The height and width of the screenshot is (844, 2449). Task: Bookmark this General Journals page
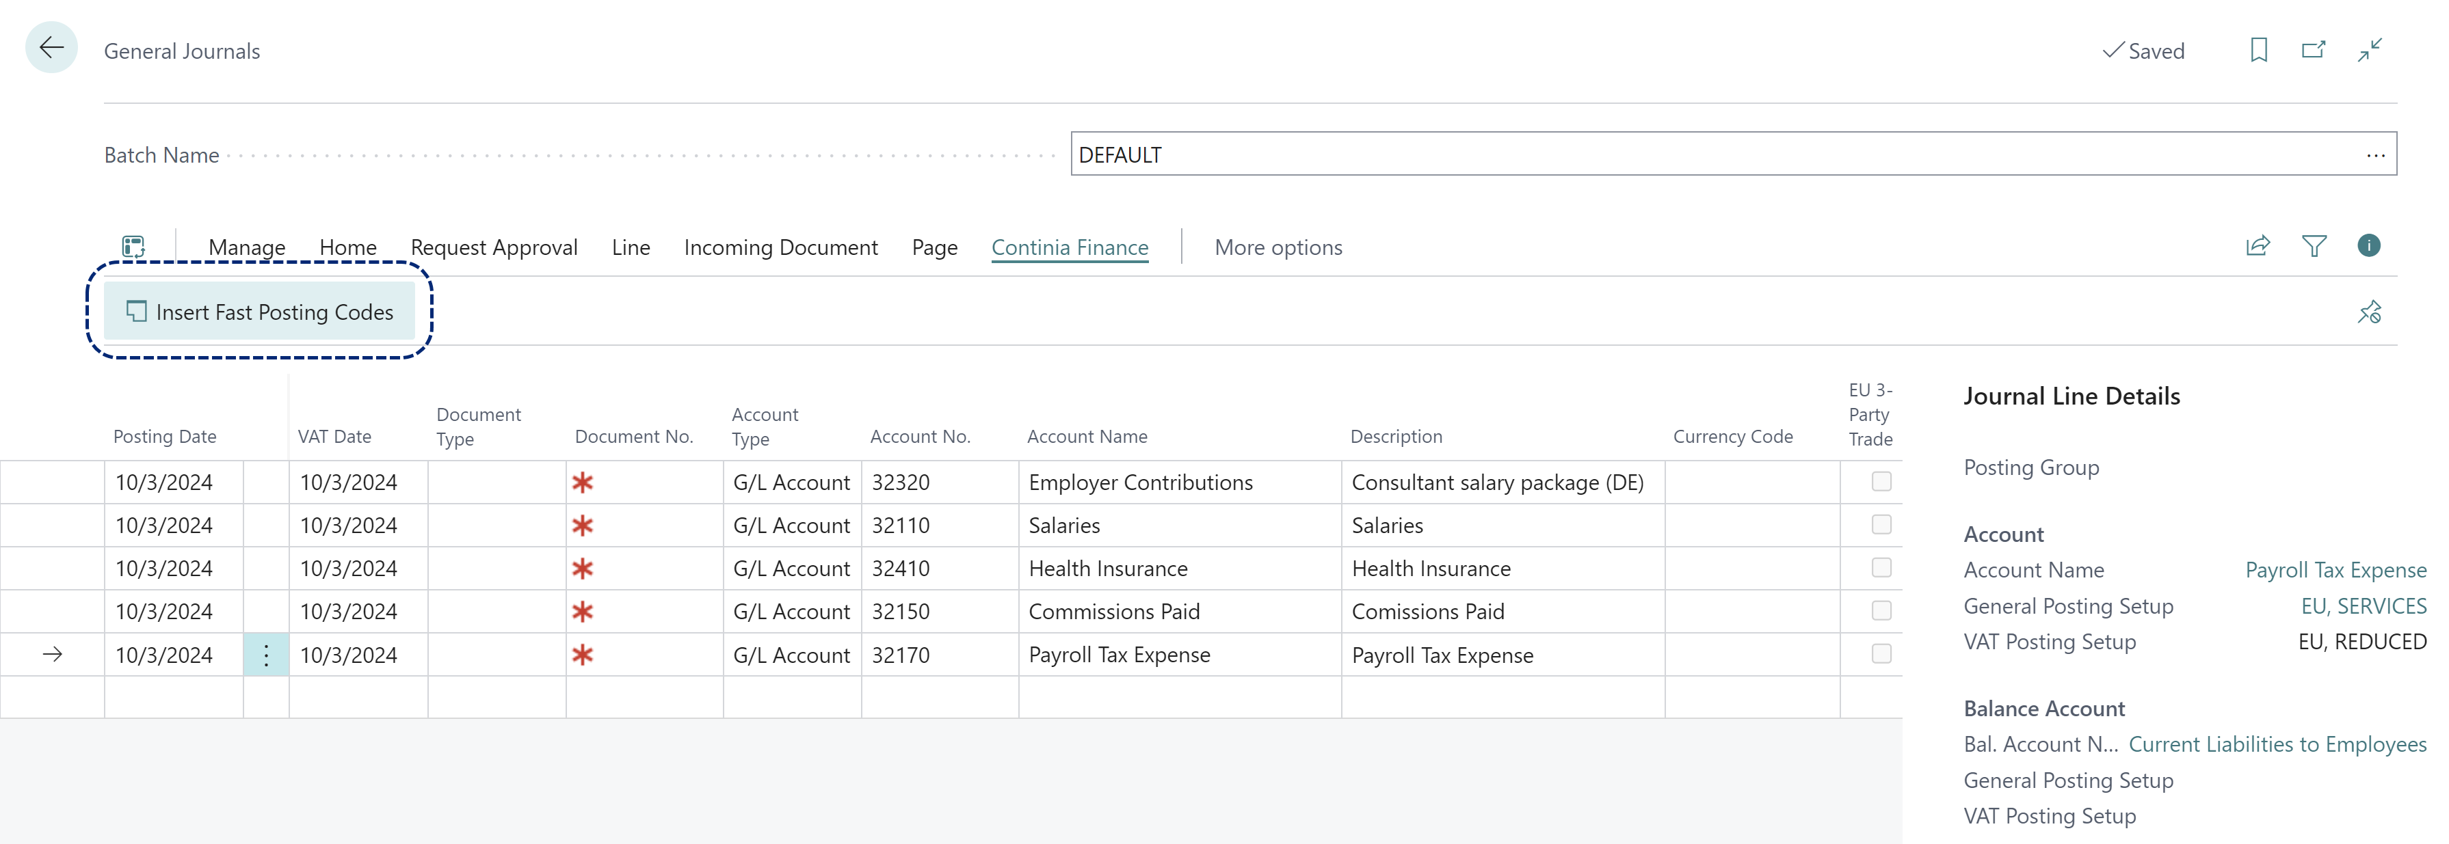[x=2259, y=51]
